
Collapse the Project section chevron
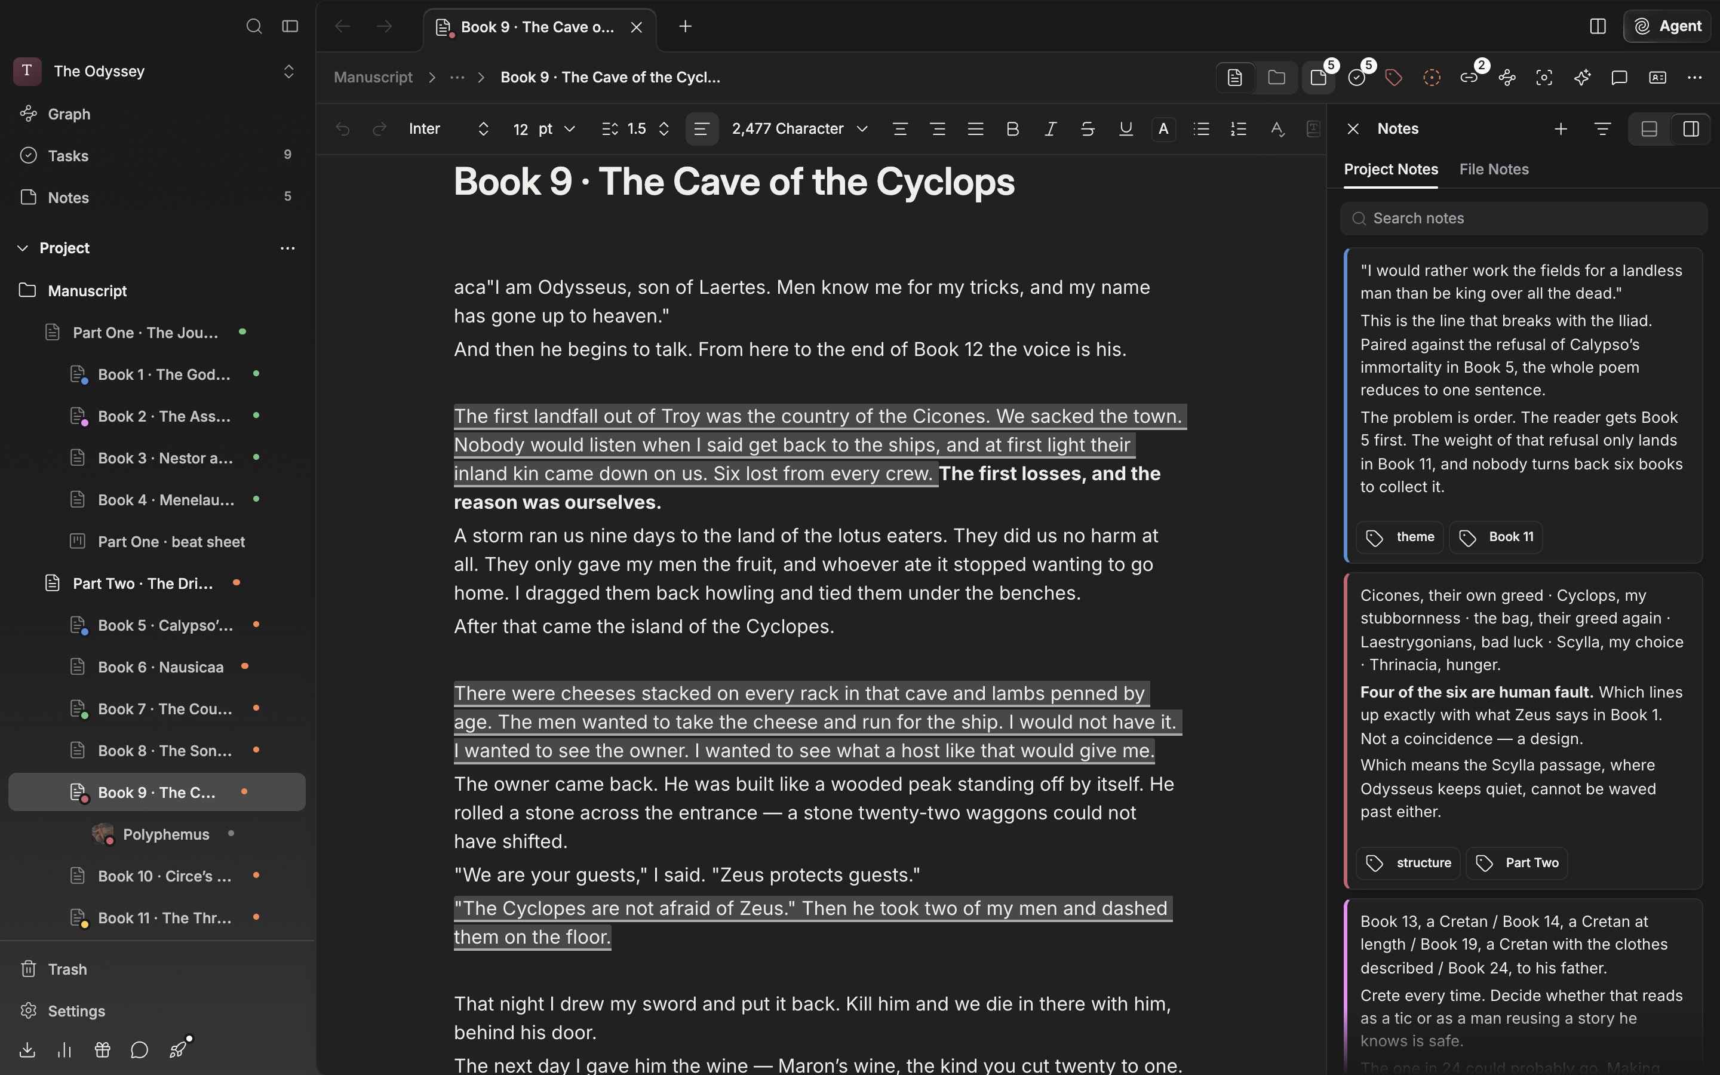(x=23, y=247)
